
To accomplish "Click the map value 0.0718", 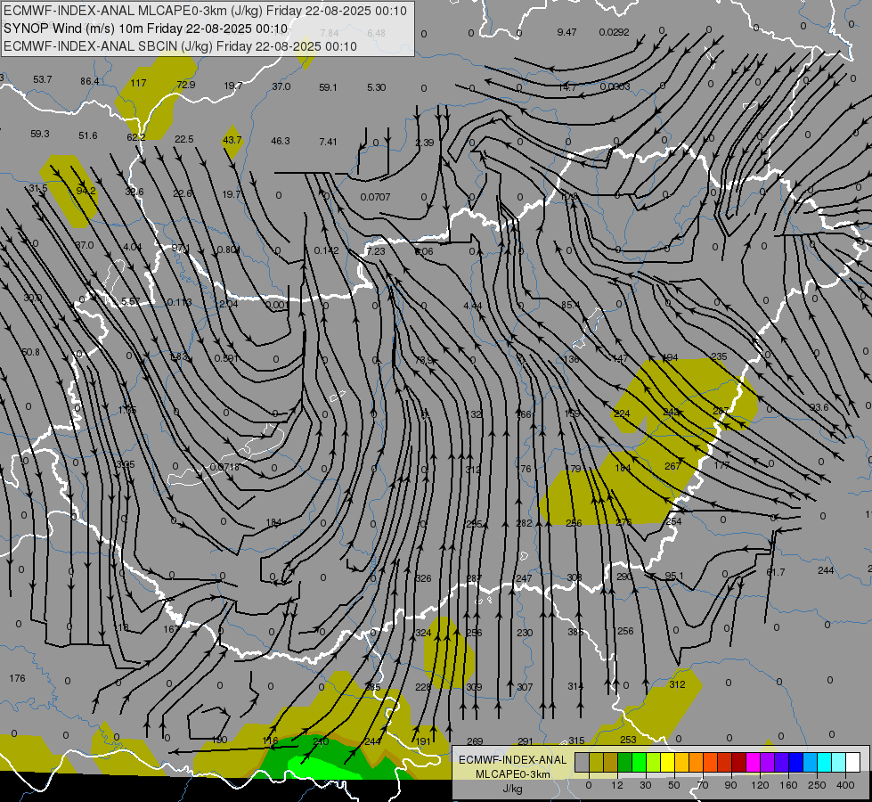I will (224, 467).
